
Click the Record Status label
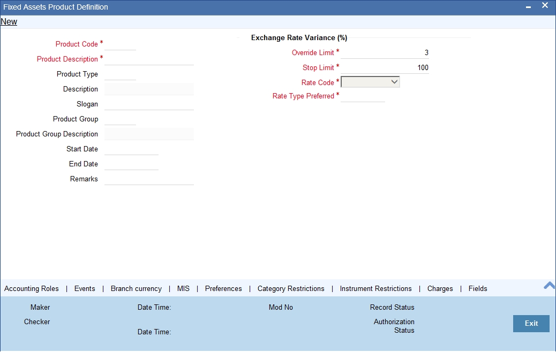click(x=392, y=308)
